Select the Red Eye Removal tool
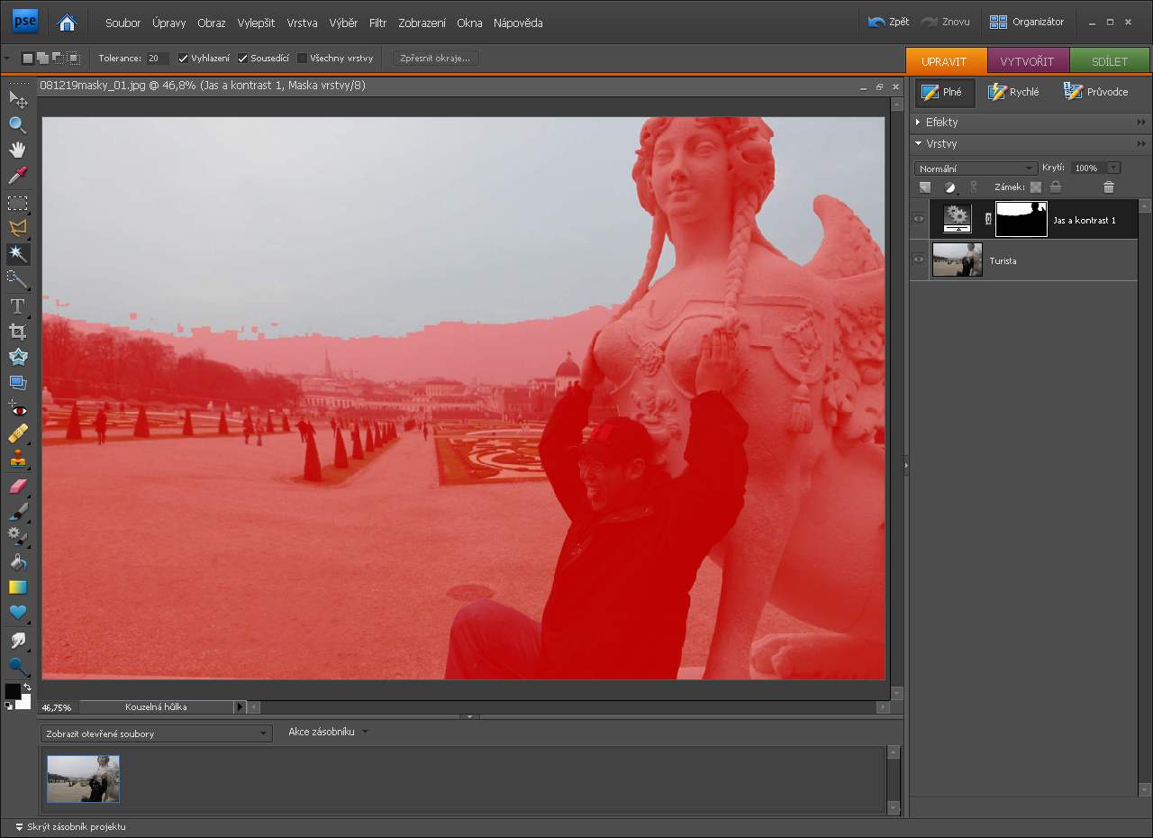1153x838 pixels. click(17, 408)
